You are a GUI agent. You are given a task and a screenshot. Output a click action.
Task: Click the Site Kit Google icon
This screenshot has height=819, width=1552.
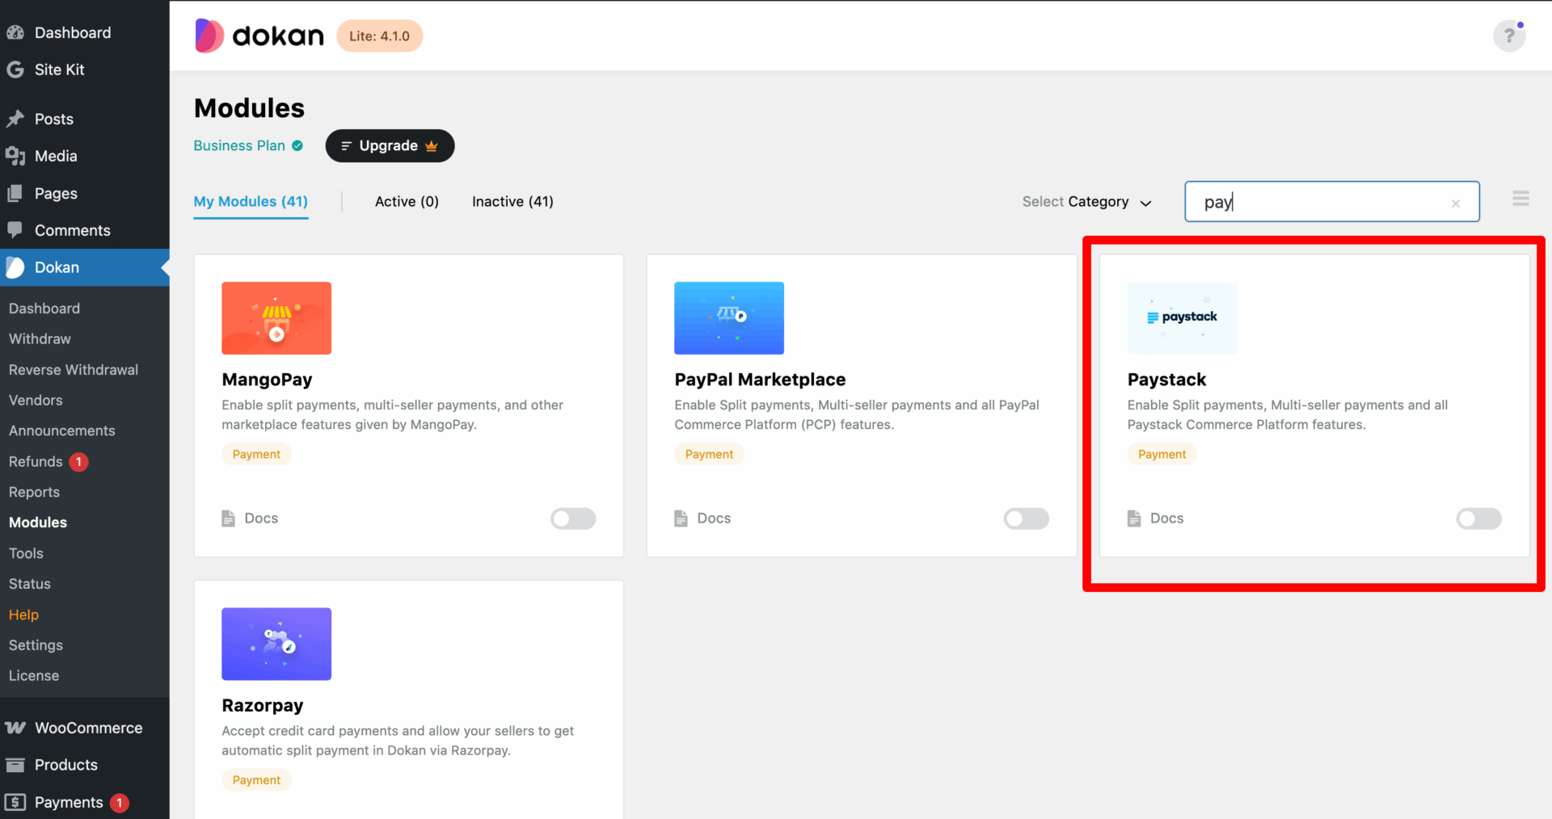coord(15,69)
